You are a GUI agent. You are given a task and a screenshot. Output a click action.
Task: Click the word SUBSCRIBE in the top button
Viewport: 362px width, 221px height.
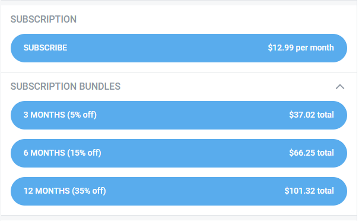tap(45, 48)
